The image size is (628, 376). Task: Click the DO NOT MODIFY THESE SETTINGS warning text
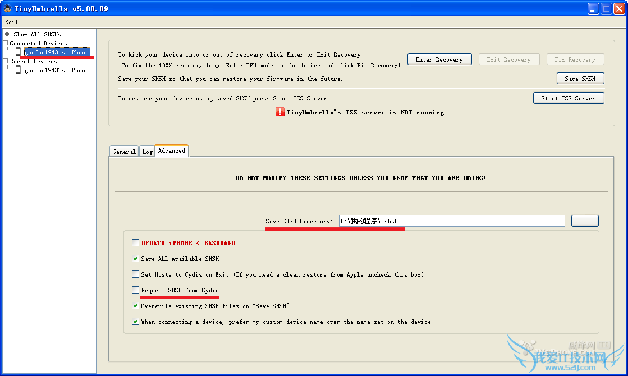[361, 178]
